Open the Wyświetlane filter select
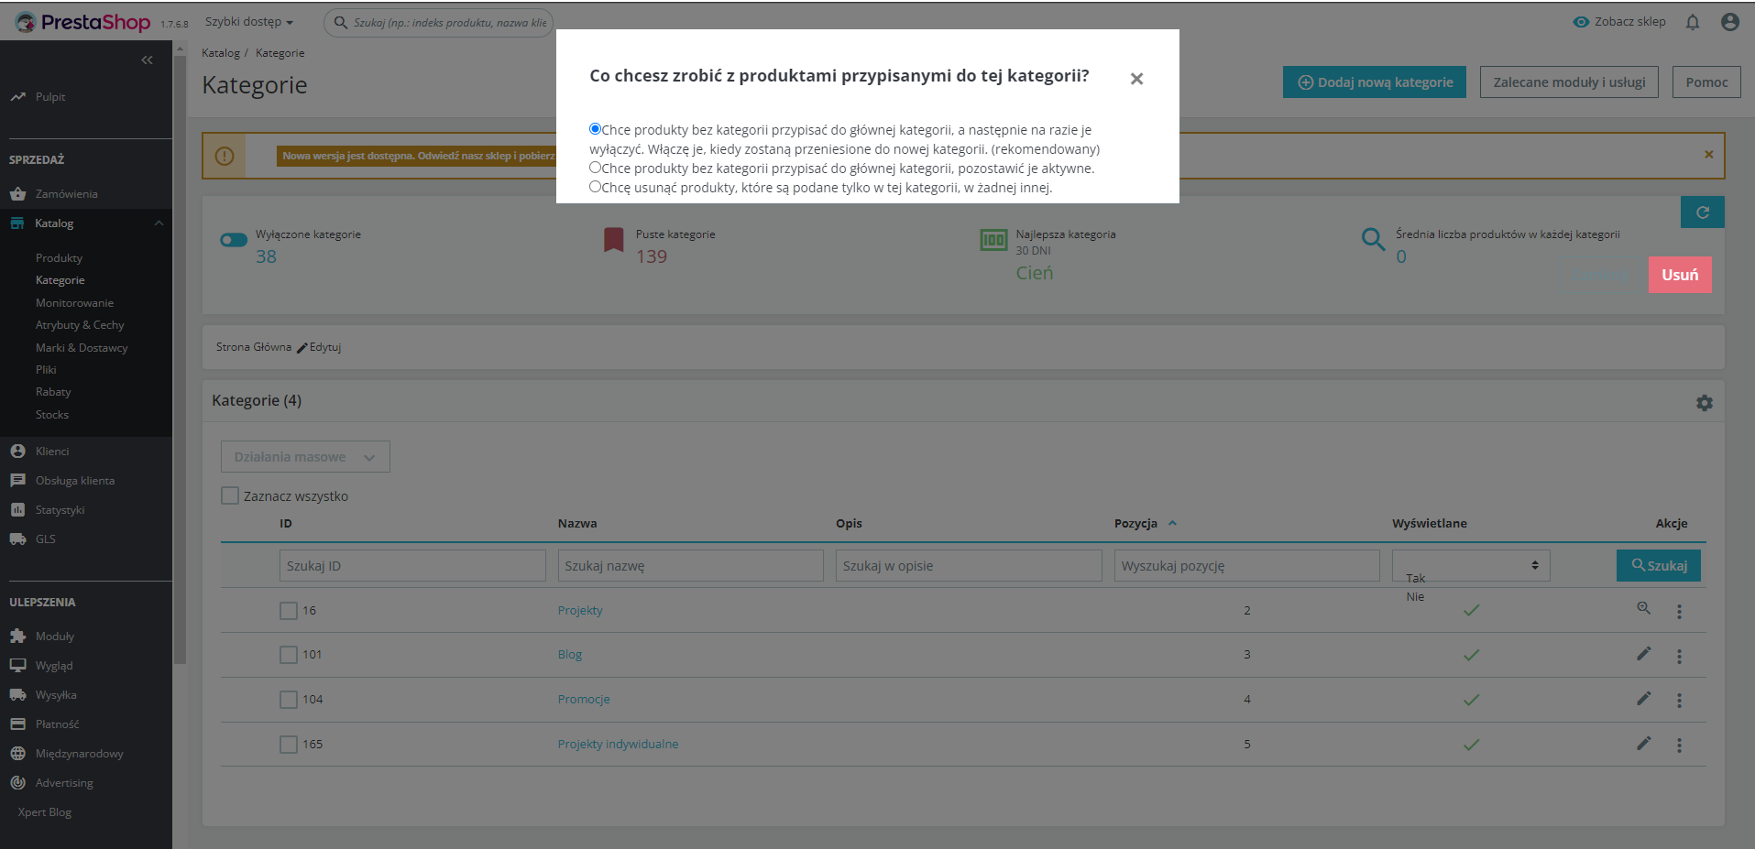Image resolution: width=1755 pixels, height=849 pixels. coord(1471,566)
